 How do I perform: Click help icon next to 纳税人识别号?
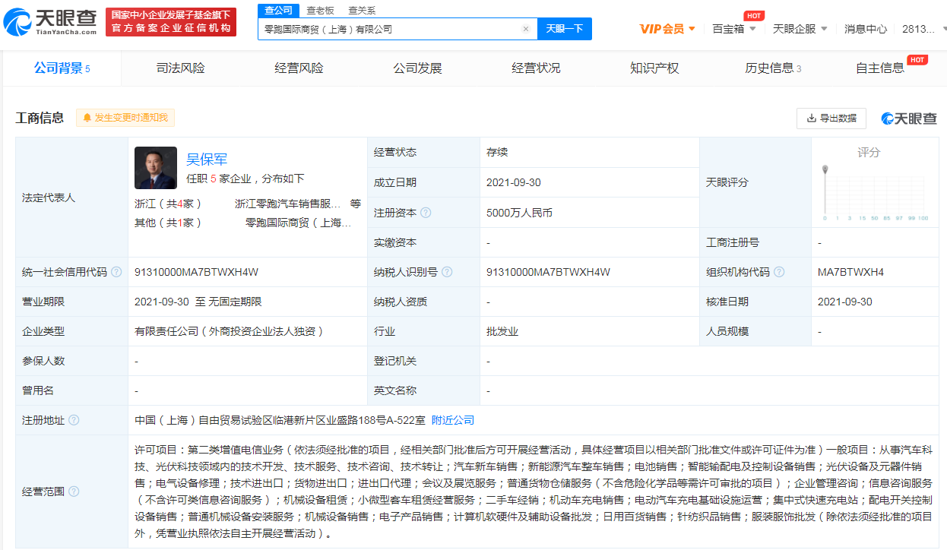click(x=448, y=272)
